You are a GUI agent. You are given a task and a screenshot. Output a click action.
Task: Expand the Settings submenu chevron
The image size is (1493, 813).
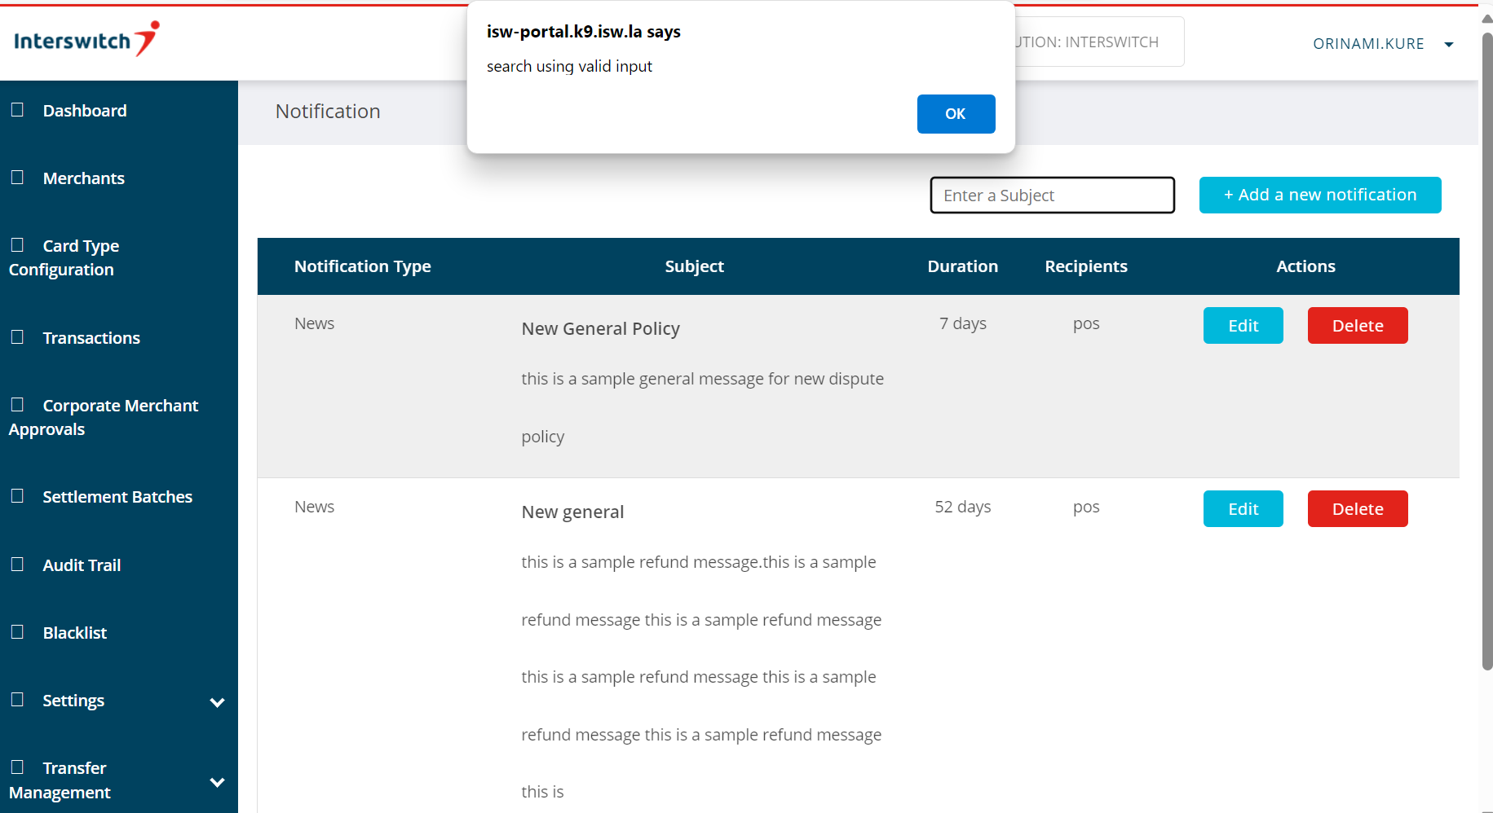(217, 702)
